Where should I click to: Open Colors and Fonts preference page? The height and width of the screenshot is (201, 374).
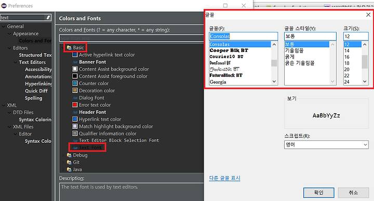35,41
